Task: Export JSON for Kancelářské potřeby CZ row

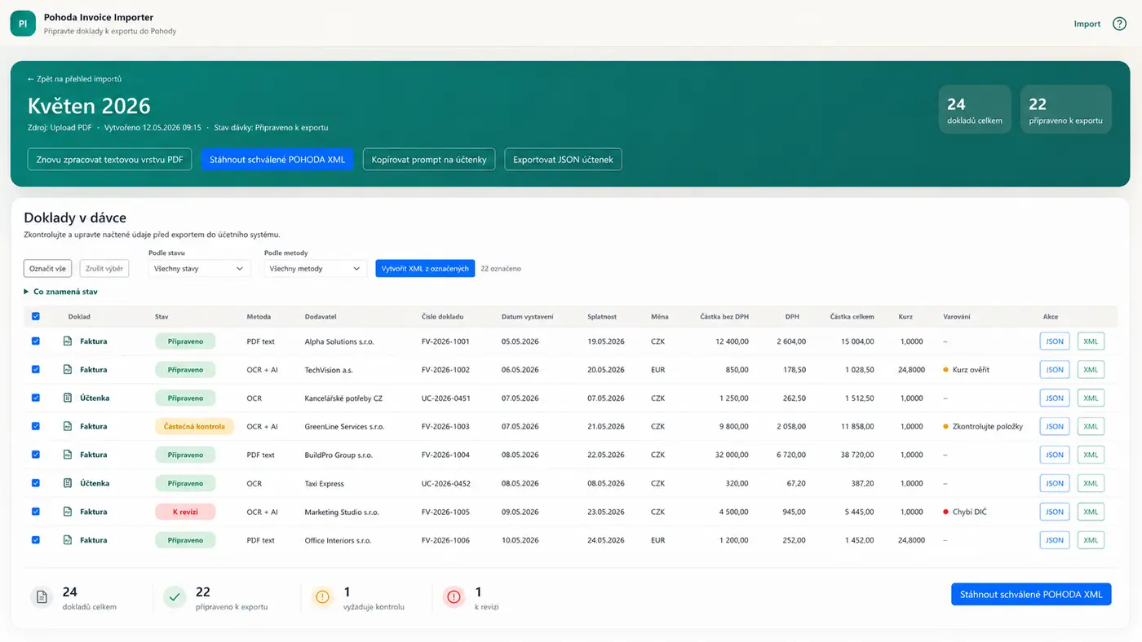Action: (1055, 398)
